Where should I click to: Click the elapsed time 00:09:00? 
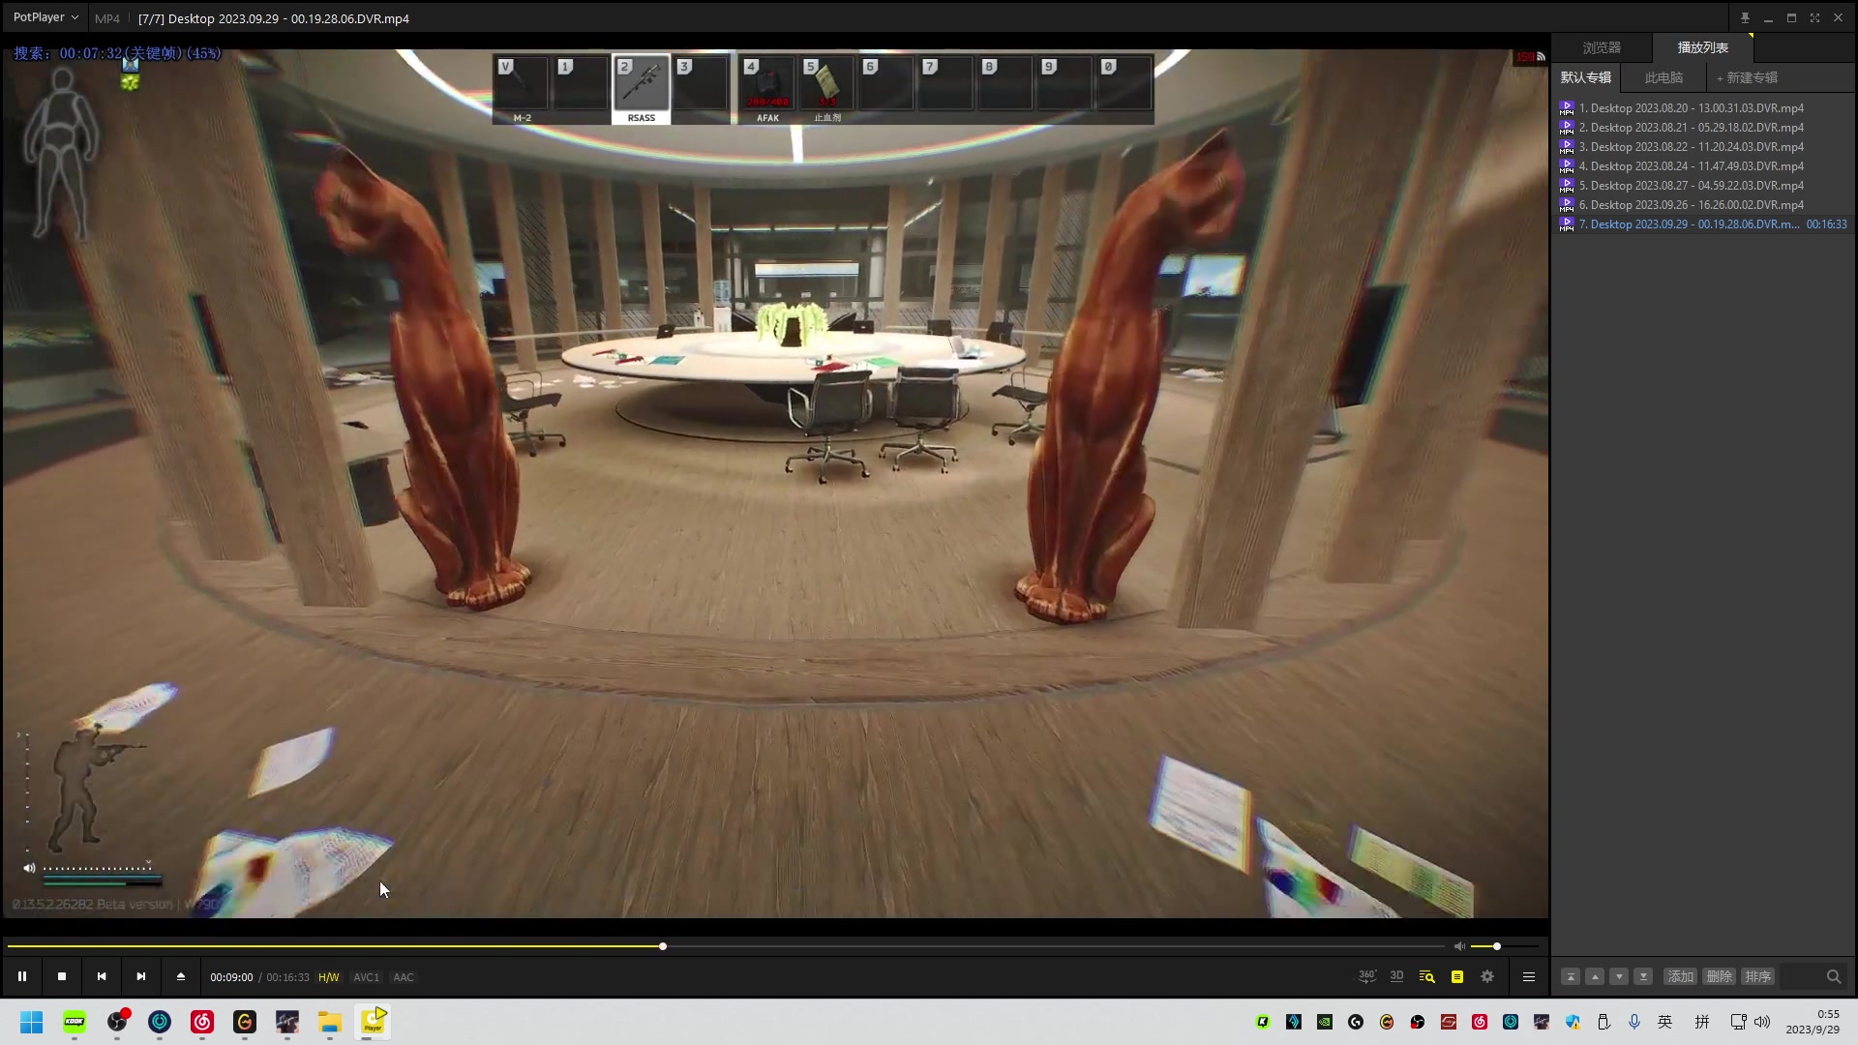point(231,977)
